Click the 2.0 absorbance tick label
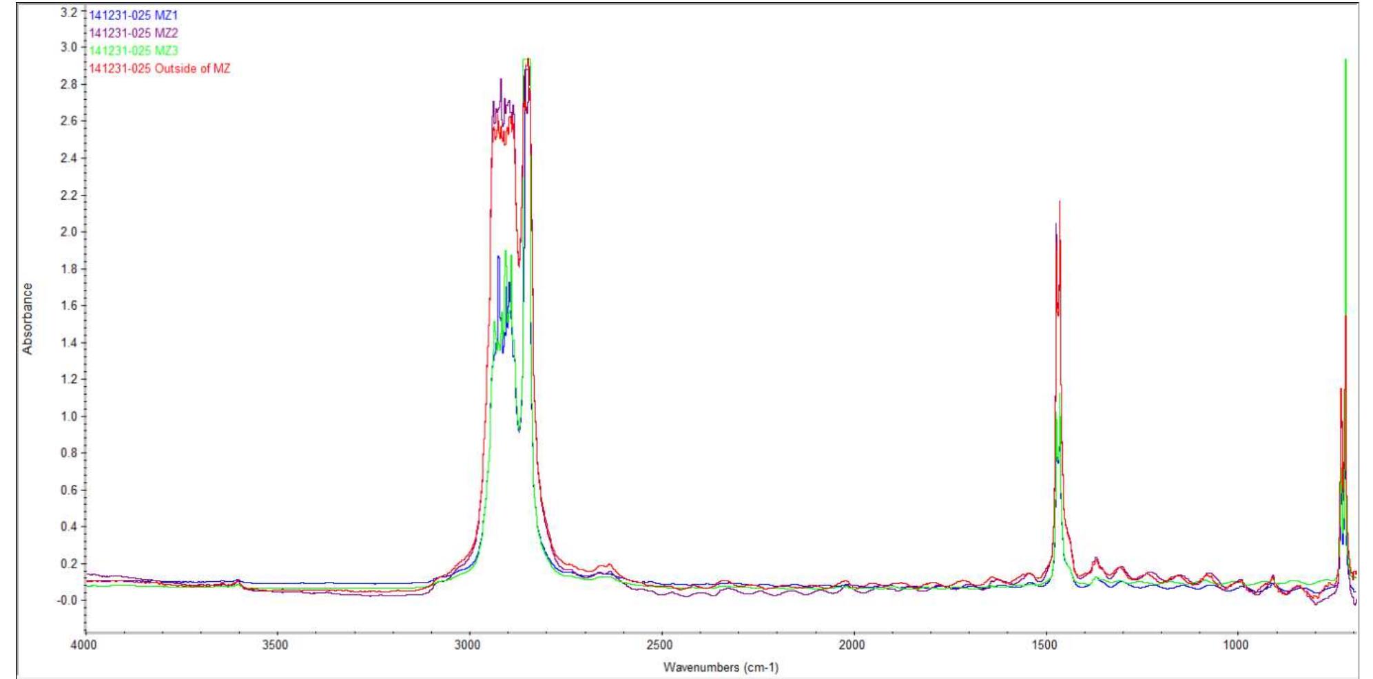 pyautogui.click(x=69, y=232)
